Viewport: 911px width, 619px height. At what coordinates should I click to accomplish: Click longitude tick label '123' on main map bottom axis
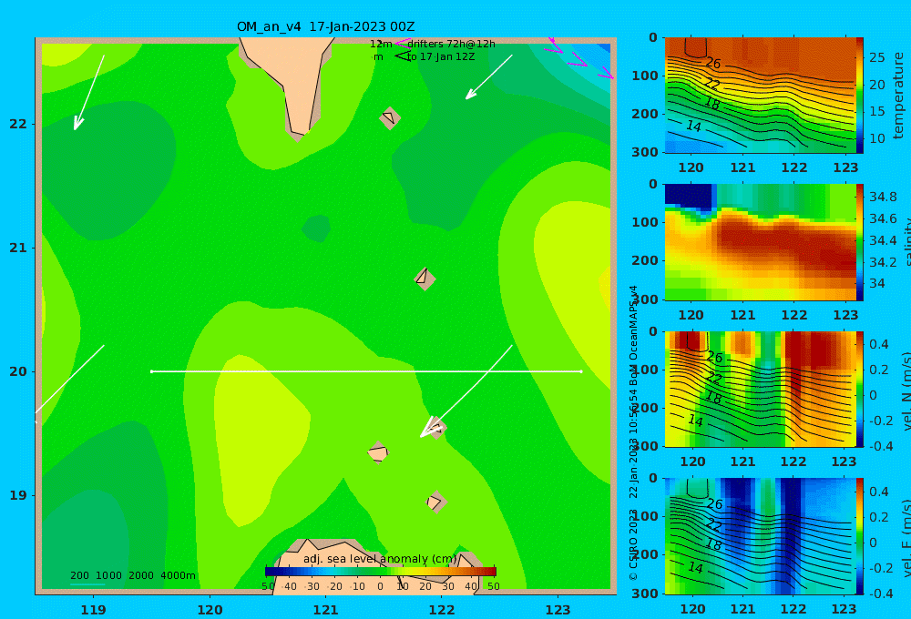click(558, 610)
